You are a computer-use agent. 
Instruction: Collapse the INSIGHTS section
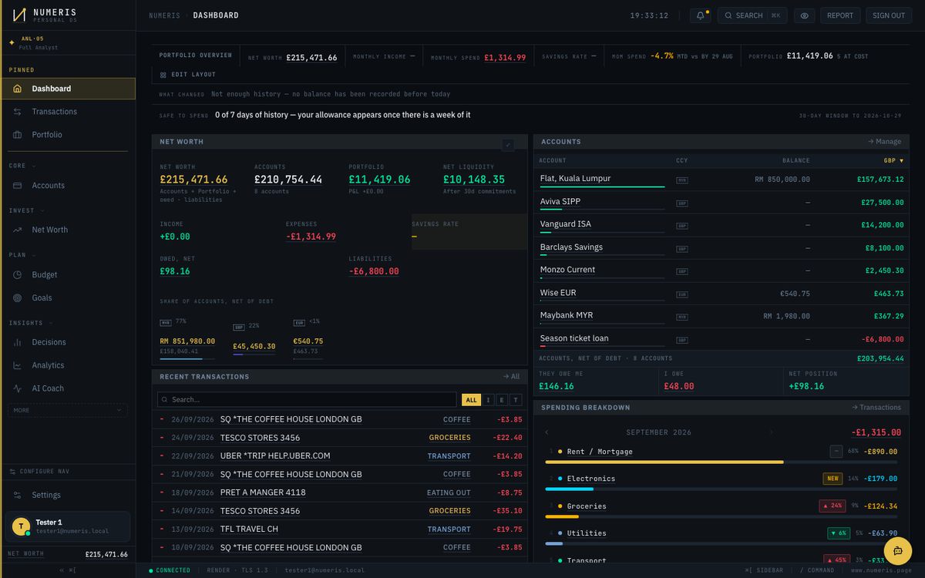32,323
